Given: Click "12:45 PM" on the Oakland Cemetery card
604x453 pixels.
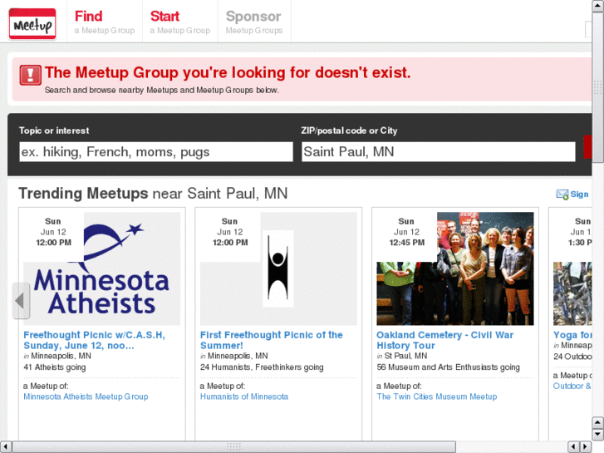Looking at the screenshot, I should (407, 243).
